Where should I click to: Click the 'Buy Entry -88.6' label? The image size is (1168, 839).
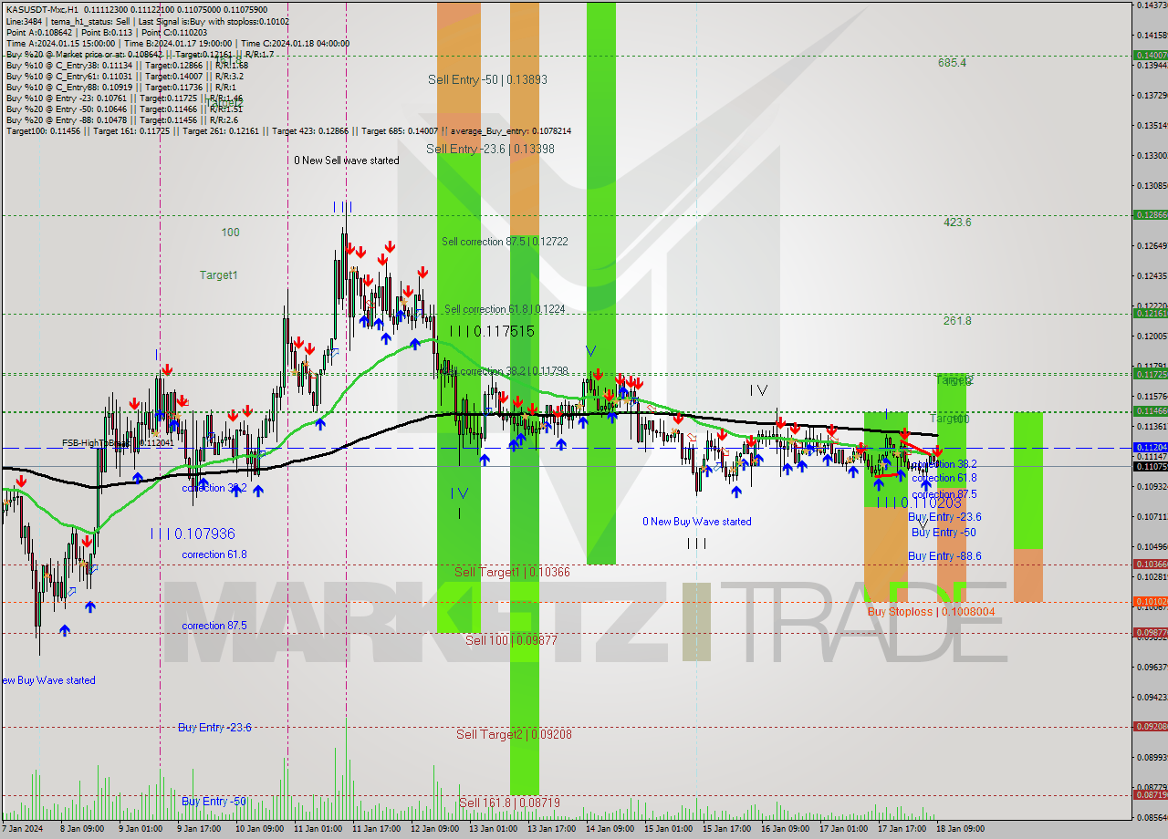944,556
